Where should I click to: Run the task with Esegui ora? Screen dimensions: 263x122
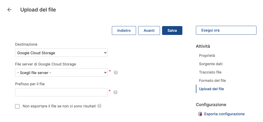point(226,31)
